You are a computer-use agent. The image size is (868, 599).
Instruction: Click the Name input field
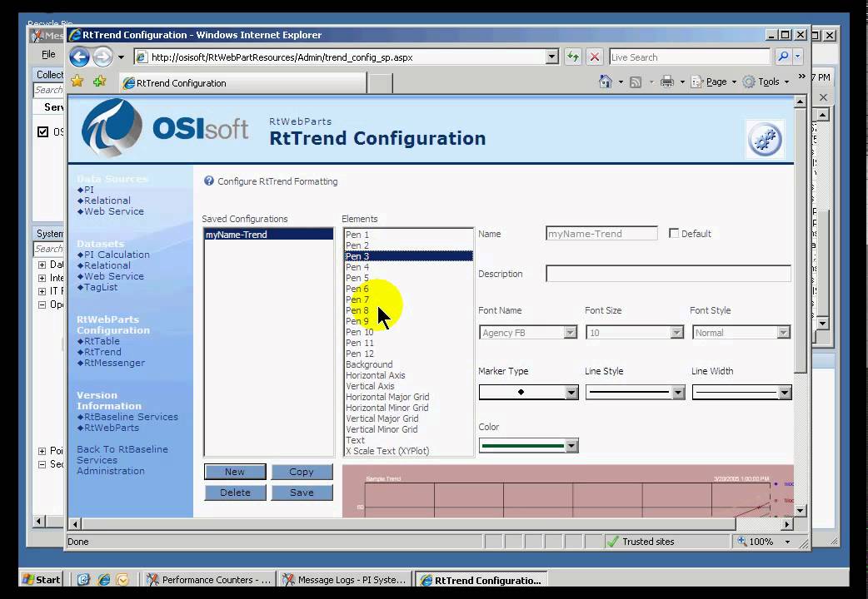(x=601, y=234)
